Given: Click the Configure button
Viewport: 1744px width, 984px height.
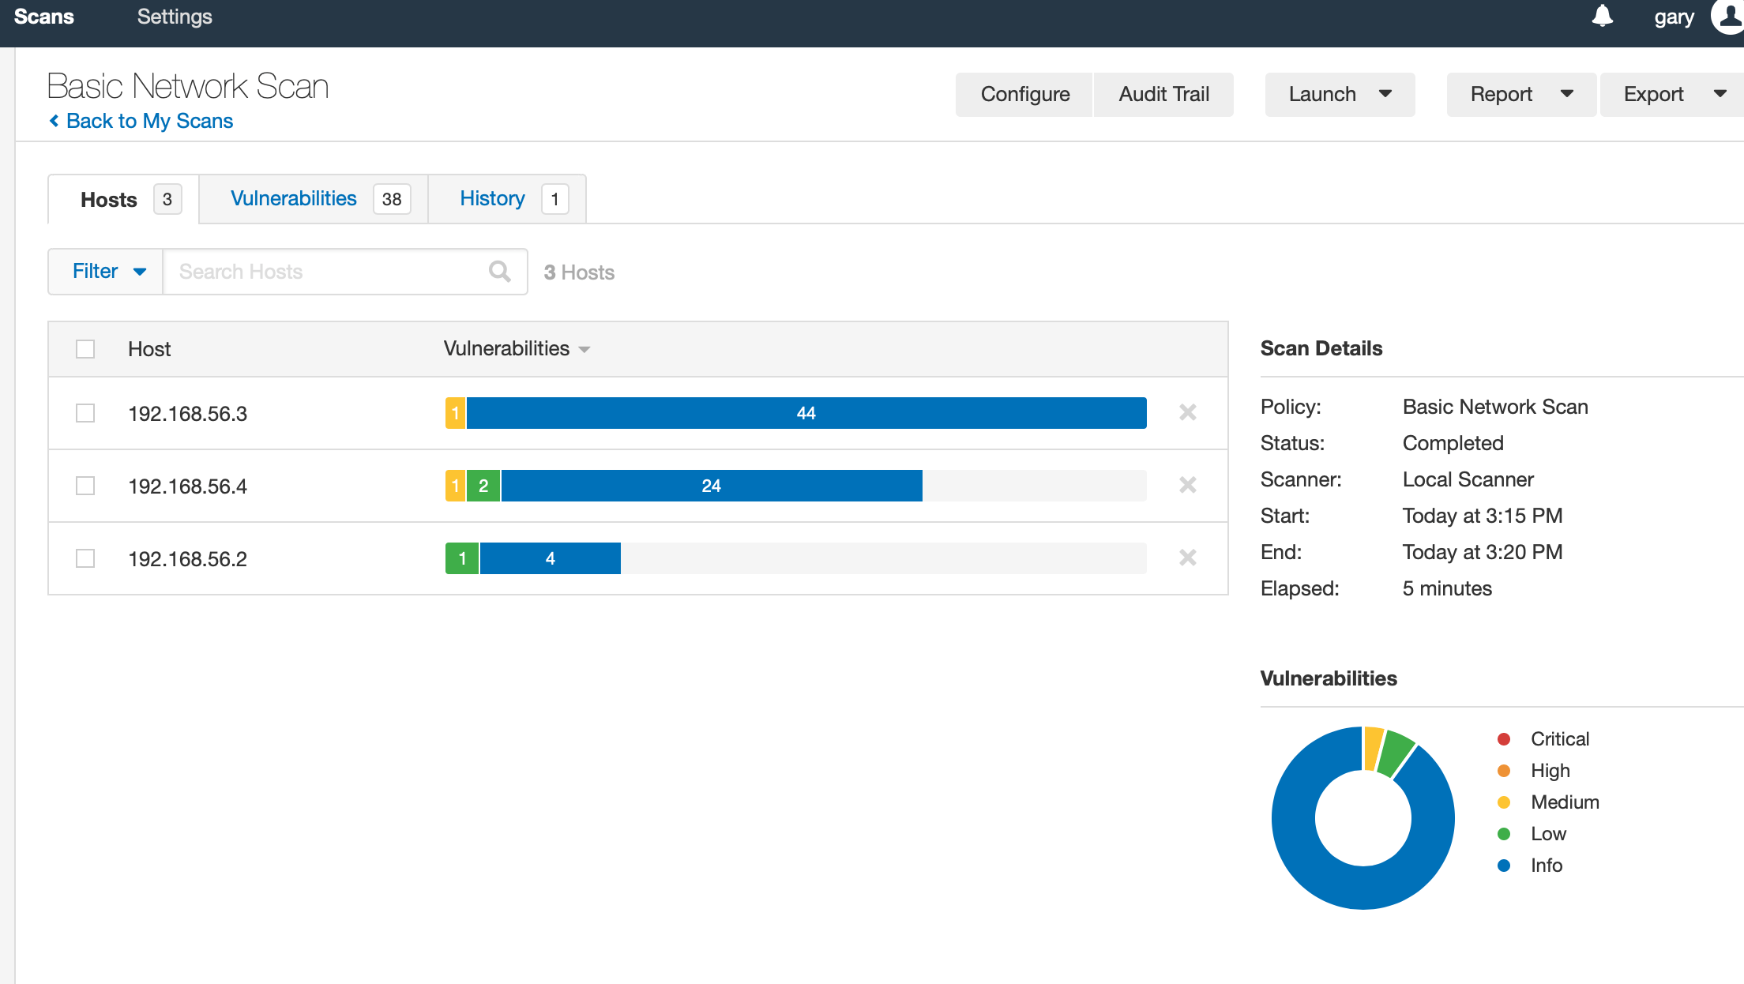Looking at the screenshot, I should point(1024,95).
